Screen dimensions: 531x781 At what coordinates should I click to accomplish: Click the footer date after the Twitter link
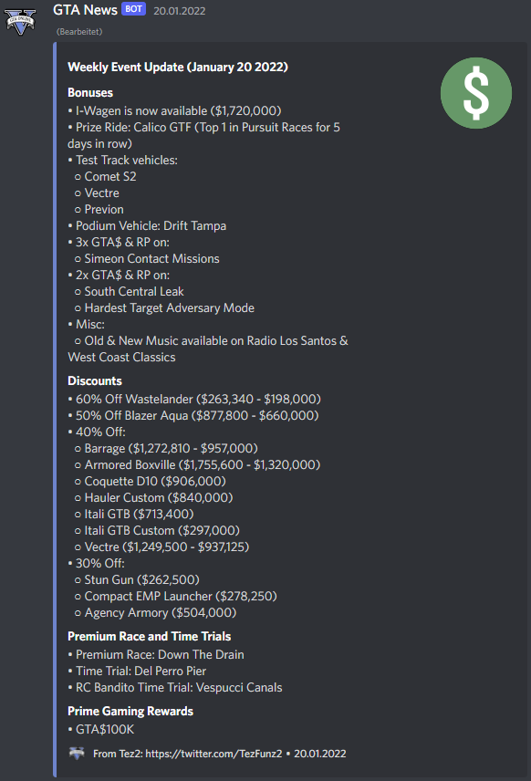(x=320, y=754)
